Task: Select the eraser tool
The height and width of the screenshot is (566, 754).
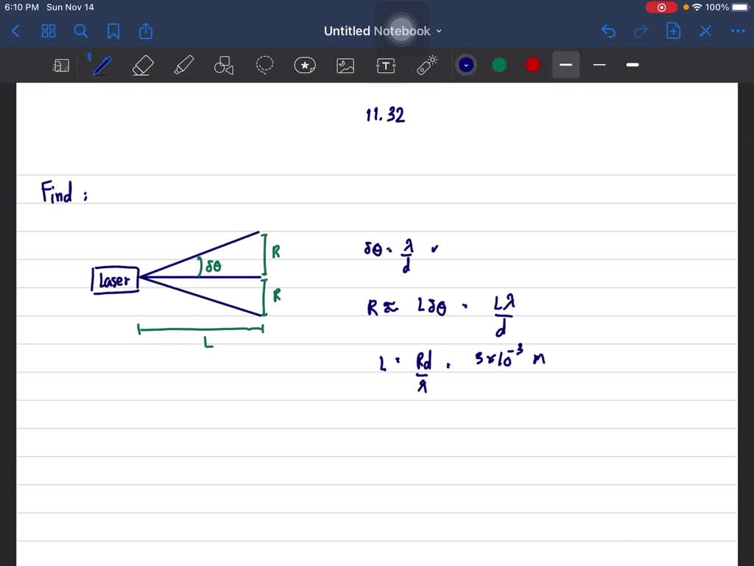Action: tap(142, 65)
